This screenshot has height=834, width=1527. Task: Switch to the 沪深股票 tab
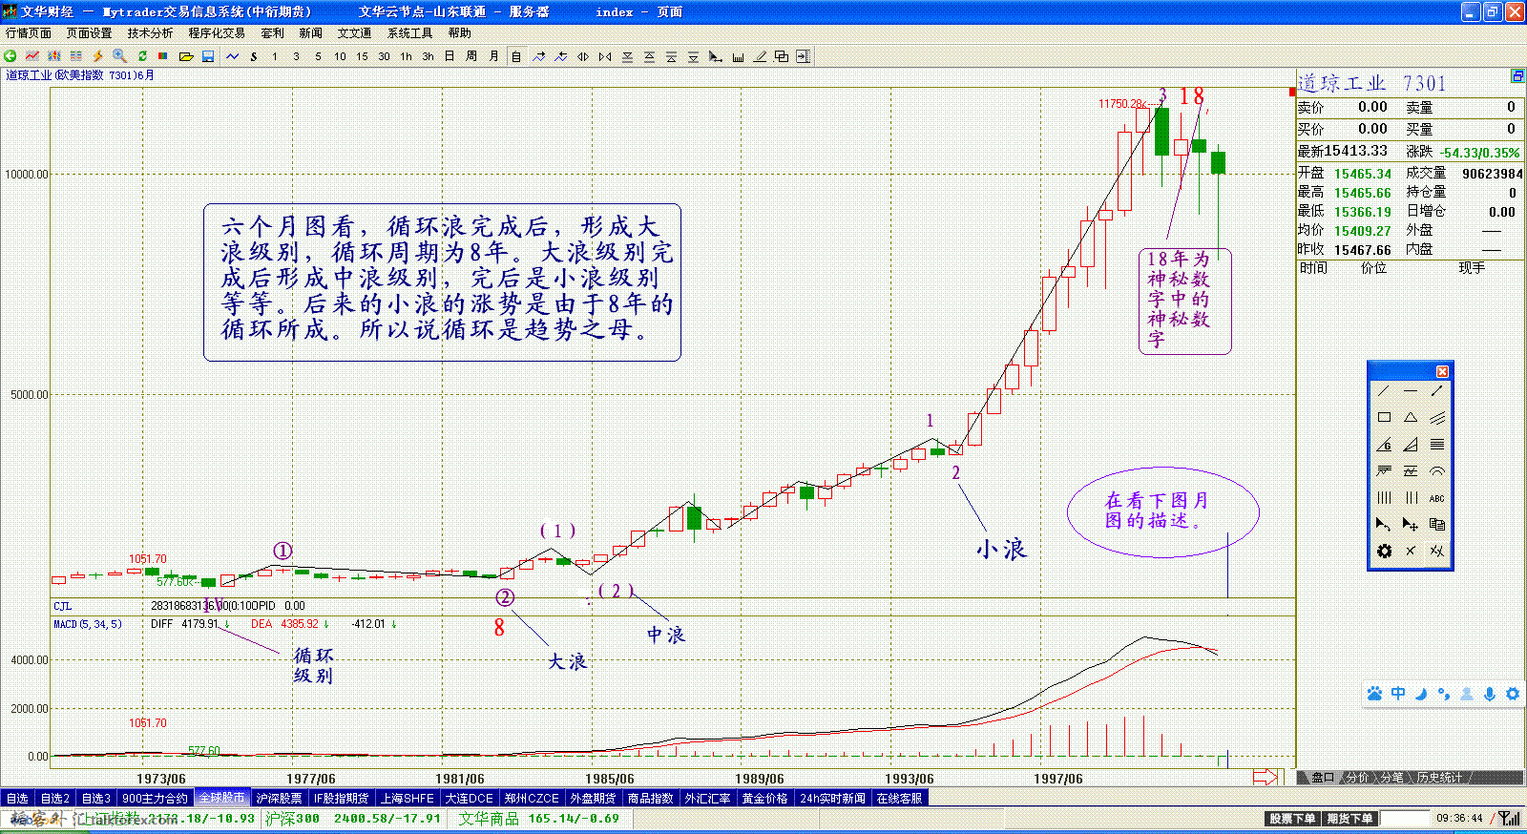click(279, 798)
